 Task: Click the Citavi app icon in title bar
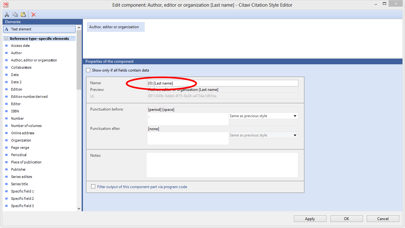click(6, 5)
